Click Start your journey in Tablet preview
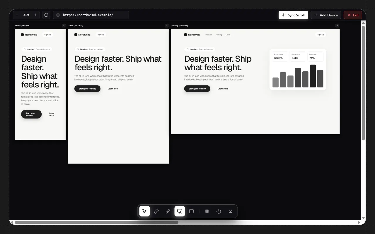Viewport: 375px width, 234px height. (87, 89)
